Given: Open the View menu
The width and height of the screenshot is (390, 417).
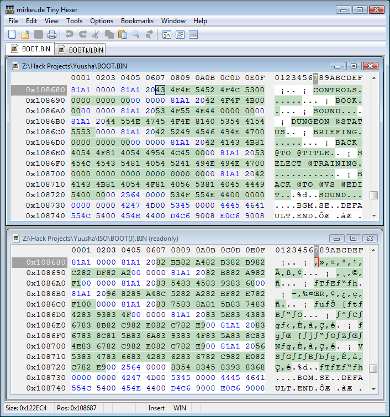Looking at the screenshot, I should [51, 21].
